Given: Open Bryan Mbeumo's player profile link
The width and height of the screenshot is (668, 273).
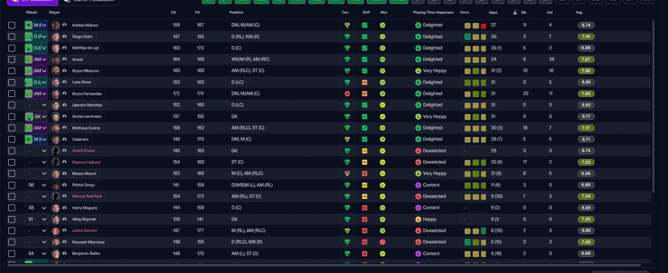Looking at the screenshot, I should [x=86, y=71].
